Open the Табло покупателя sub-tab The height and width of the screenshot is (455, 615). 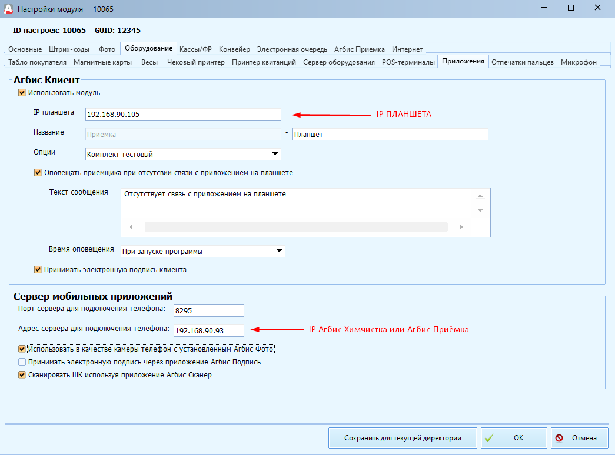[37, 62]
